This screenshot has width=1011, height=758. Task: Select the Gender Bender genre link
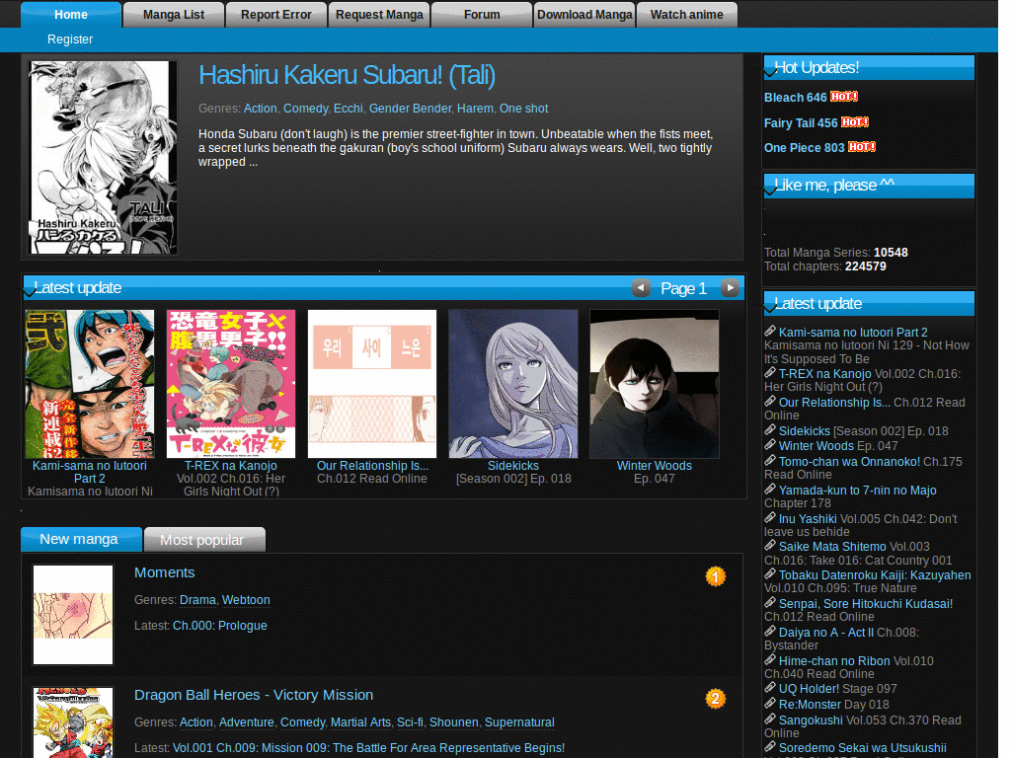pos(410,109)
